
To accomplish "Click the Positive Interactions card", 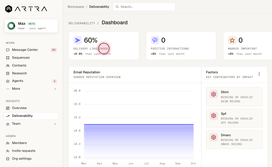I will pos(181,46).
